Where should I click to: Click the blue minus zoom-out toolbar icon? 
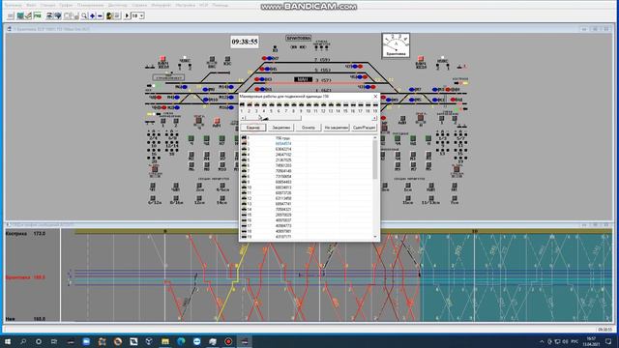tap(100, 15)
